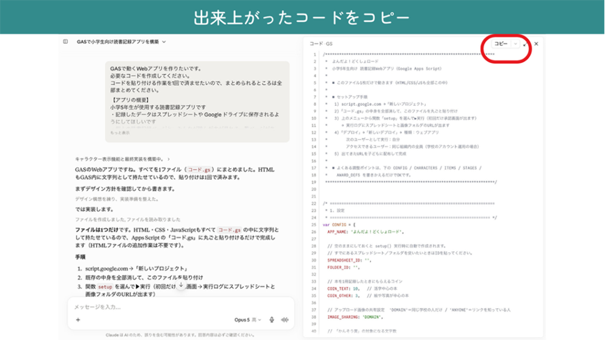Click code line SPREADSHEET_ID
This screenshot has width=605, height=340.
[x=349, y=260]
